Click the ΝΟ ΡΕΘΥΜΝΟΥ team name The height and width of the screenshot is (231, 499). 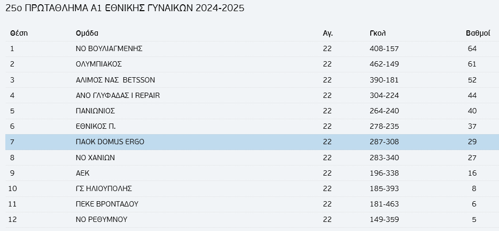pos(102,219)
